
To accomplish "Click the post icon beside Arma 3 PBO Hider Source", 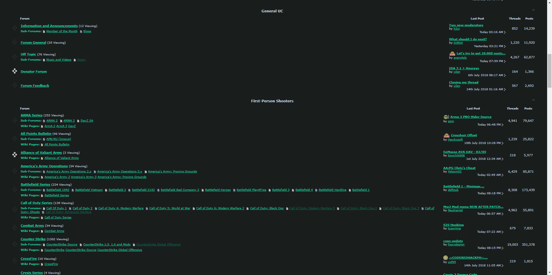I will (446, 117).
